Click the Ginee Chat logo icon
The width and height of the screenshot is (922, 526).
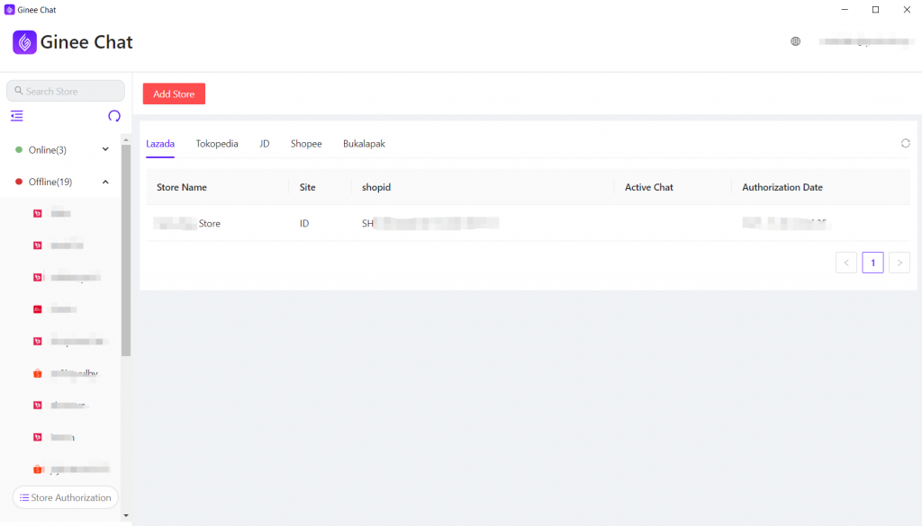pyautogui.click(x=24, y=42)
